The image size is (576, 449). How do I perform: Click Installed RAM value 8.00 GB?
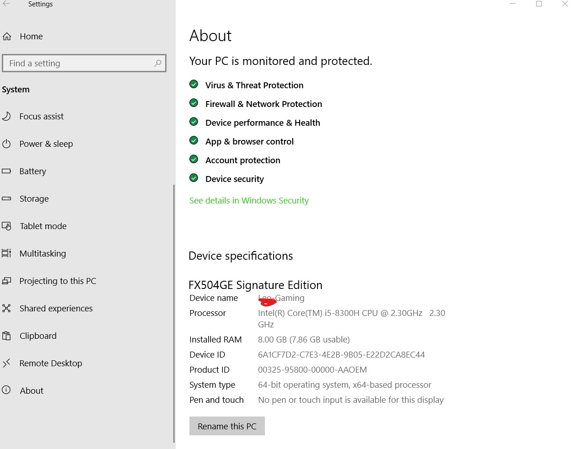pyautogui.click(x=304, y=339)
